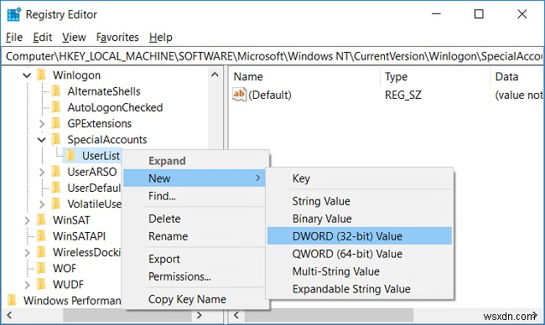Viewport: 545px width, 325px height.
Task: Click the WinSAT folder icon
Action: tap(41, 219)
